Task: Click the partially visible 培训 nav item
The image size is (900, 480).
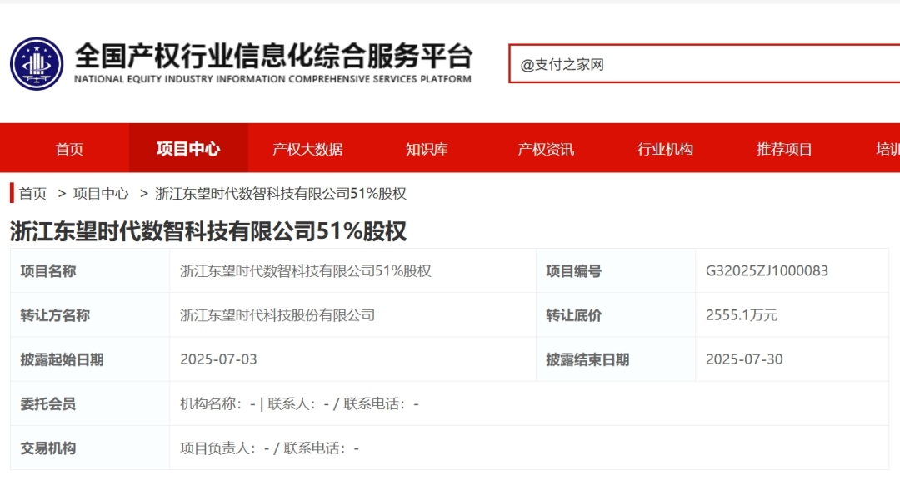Action: (887, 149)
